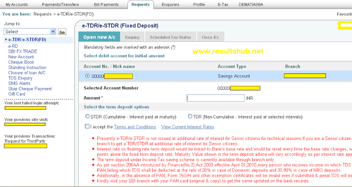The width and height of the screenshot is (352, 187).
Task: View Current Interest Rates link
Action: (x=188, y=127)
